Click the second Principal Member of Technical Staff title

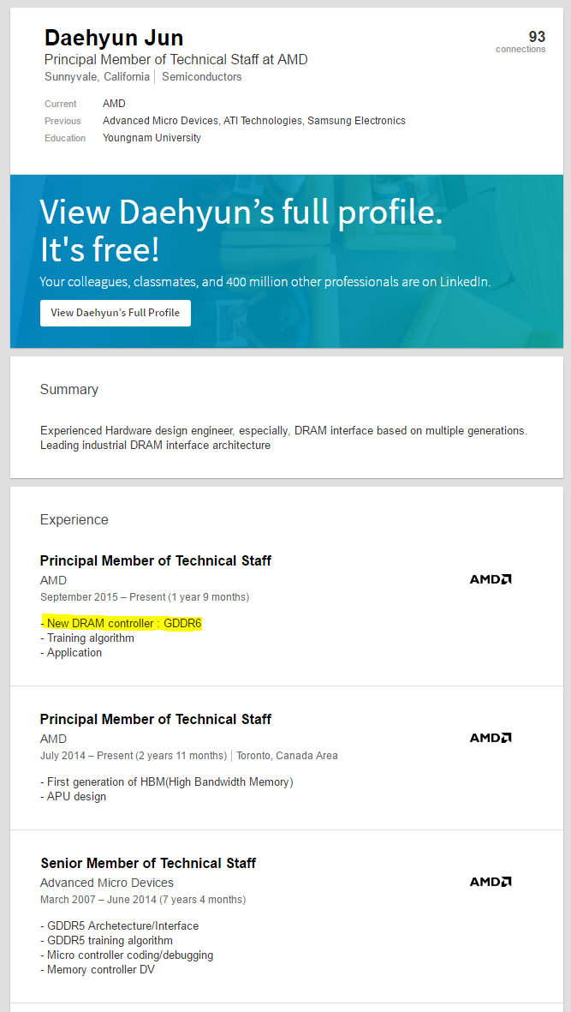click(156, 719)
